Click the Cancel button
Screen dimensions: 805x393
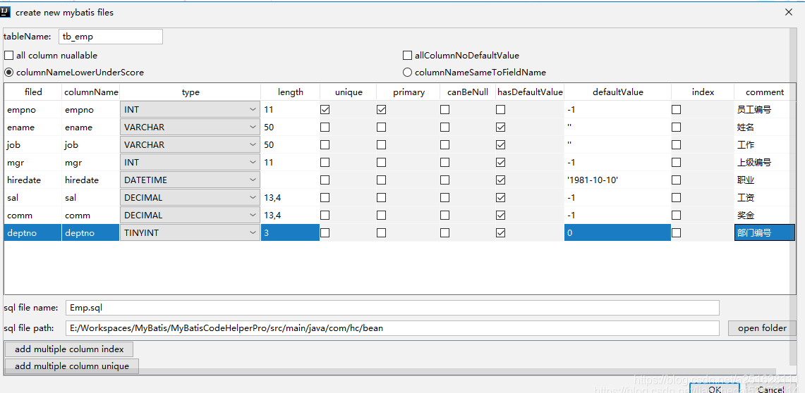[x=770, y=388]
